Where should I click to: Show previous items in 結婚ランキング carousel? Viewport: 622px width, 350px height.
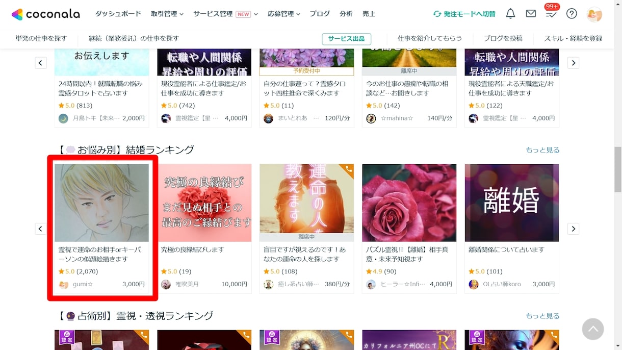(x=41, y=229)
